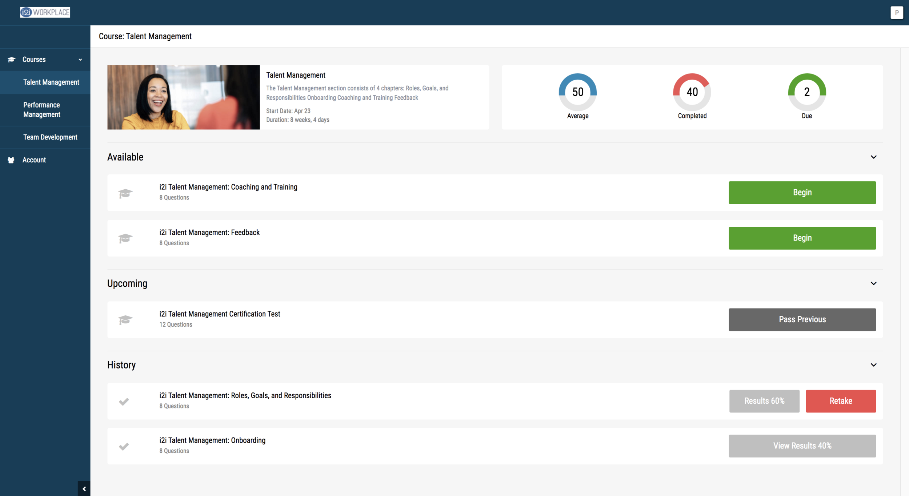Click the Talent Management course thumbnail
Image resolution: width=909 pixels, height=496 pixels.
tap(183, 97)
